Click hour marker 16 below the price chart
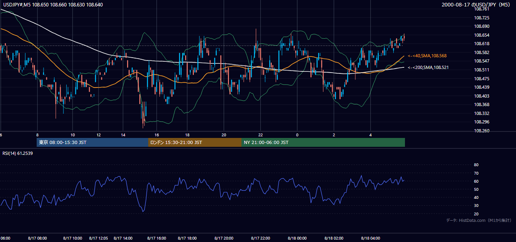Screen dimensions: 516x242 click(x=157, y=135)
